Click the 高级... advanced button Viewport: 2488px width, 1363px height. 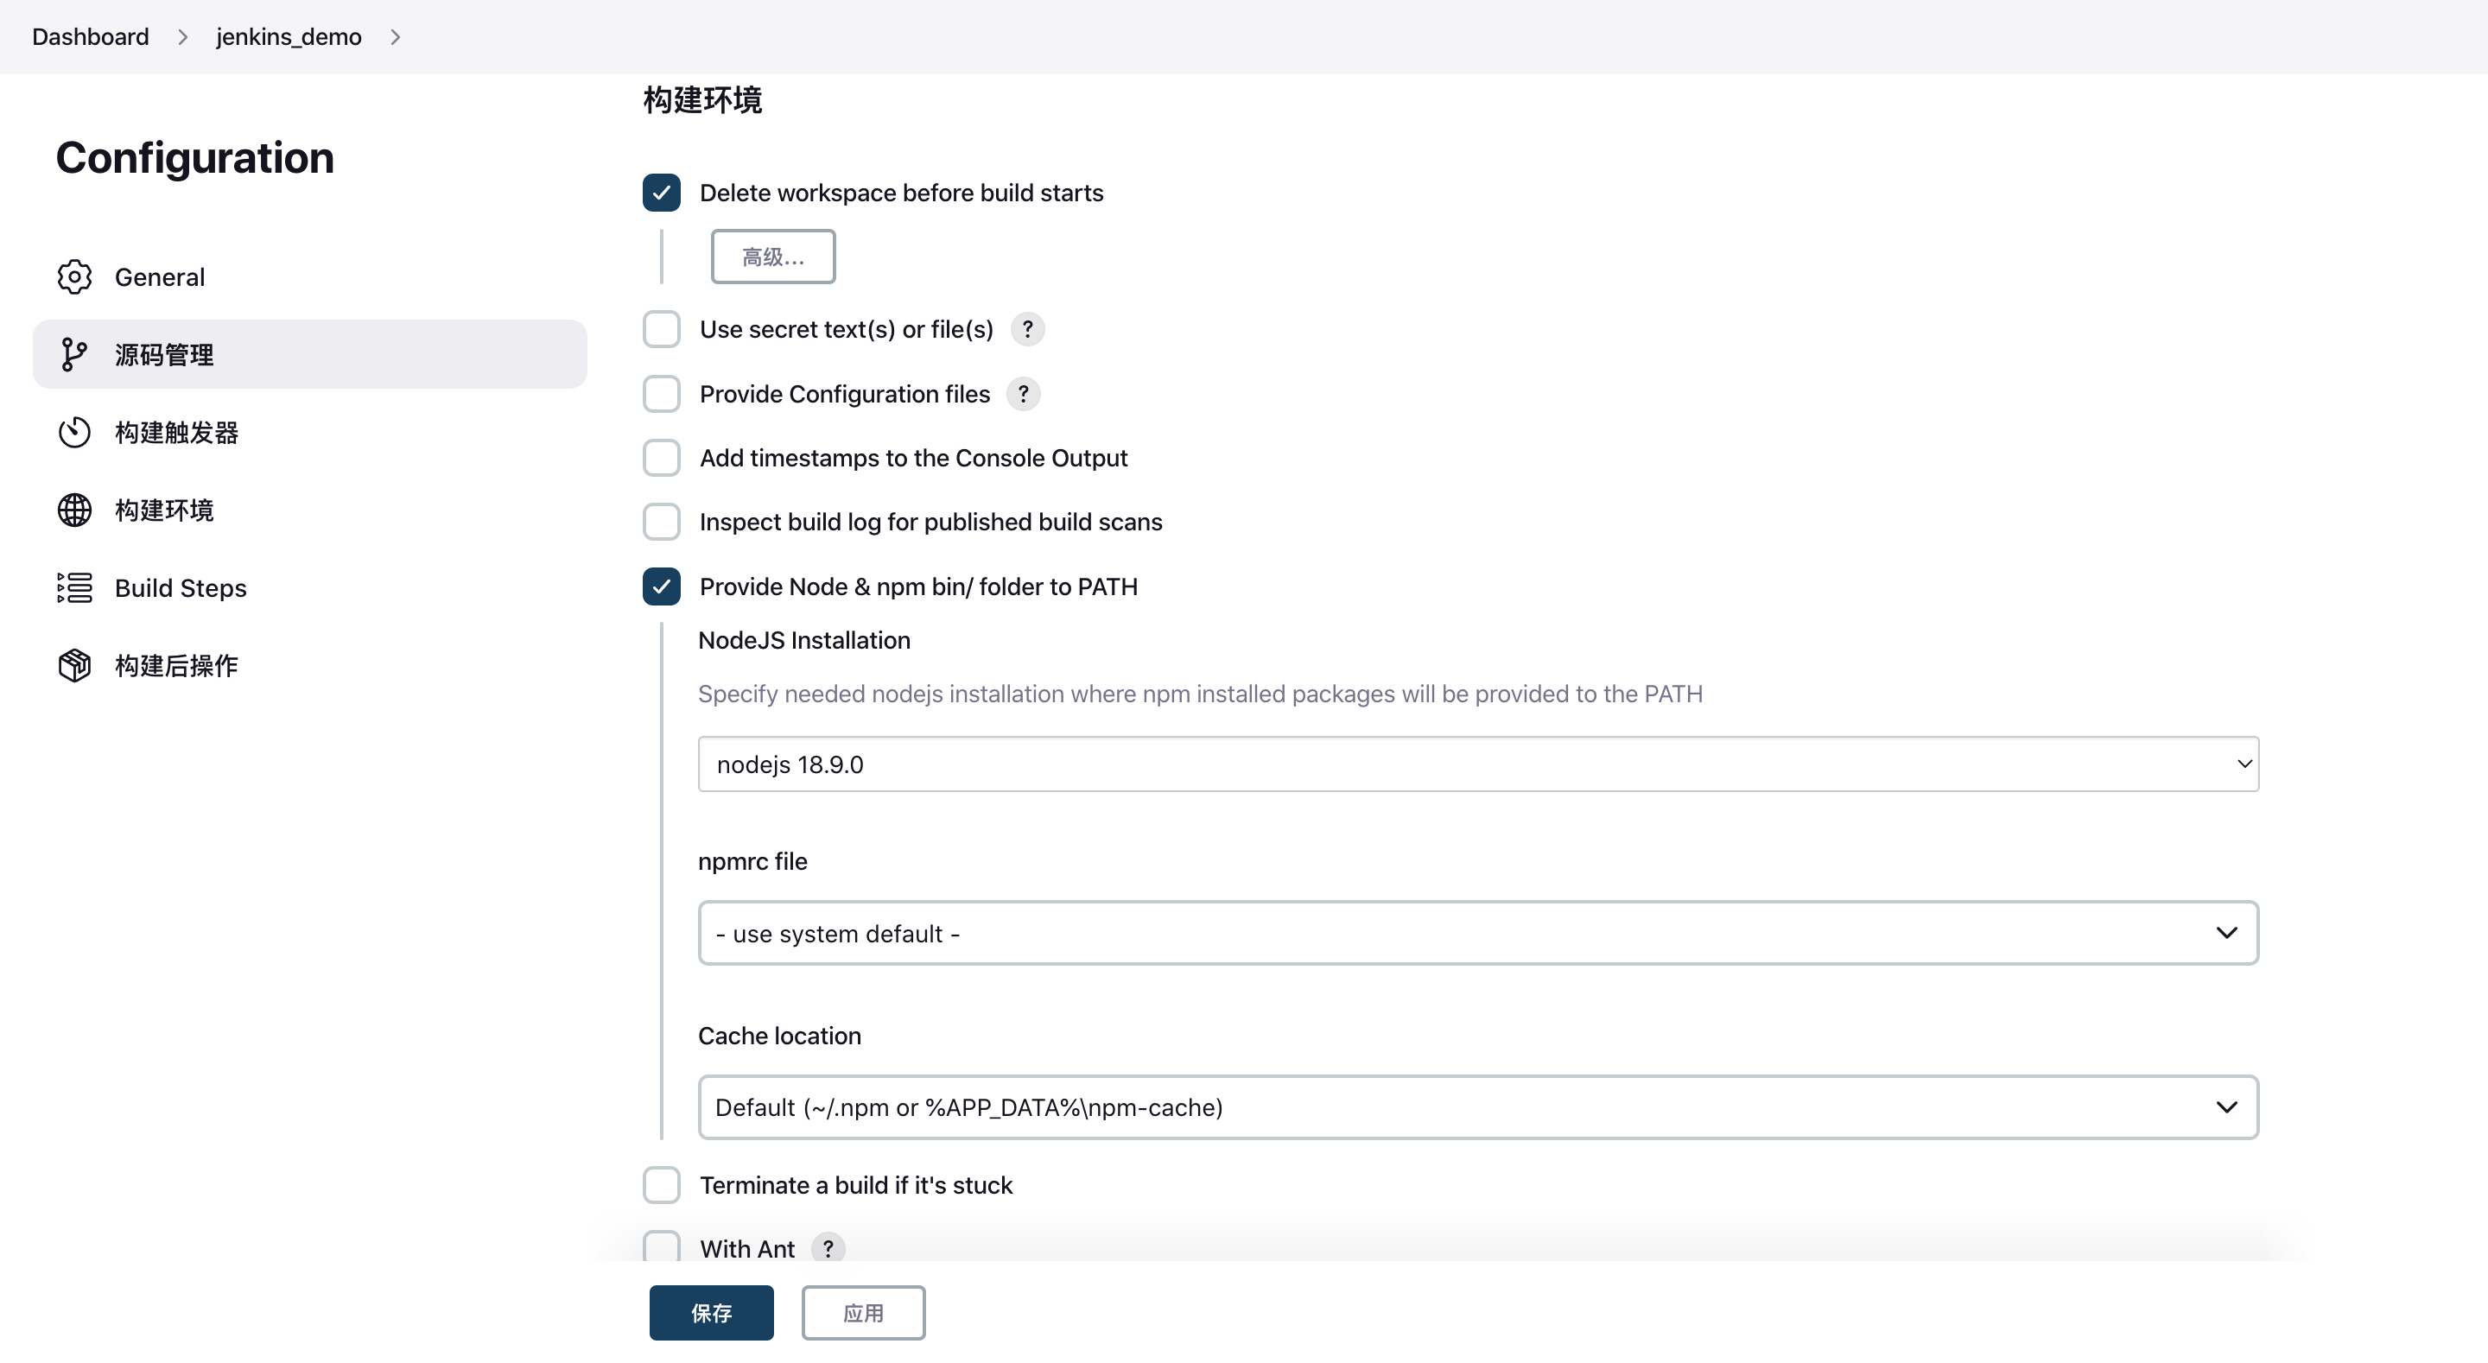[772, 257]
